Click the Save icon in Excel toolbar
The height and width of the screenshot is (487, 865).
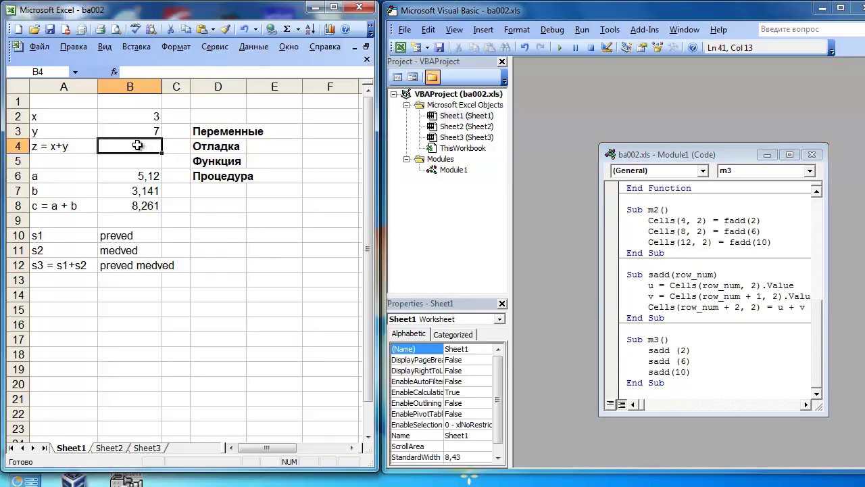pyautogui.click(x=49, y=29)
